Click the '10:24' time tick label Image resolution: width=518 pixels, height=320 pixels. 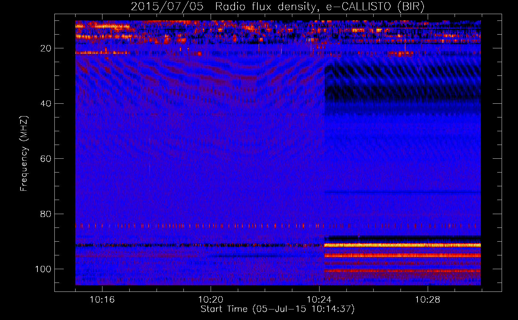[319, 300]
